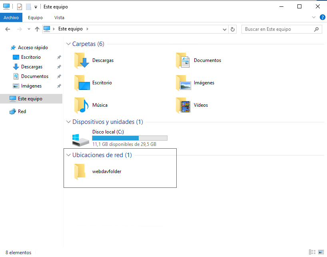
Task: Click the New folder icon in quick access toolbar
Action: pyautogui.click(x=28, y=7)
